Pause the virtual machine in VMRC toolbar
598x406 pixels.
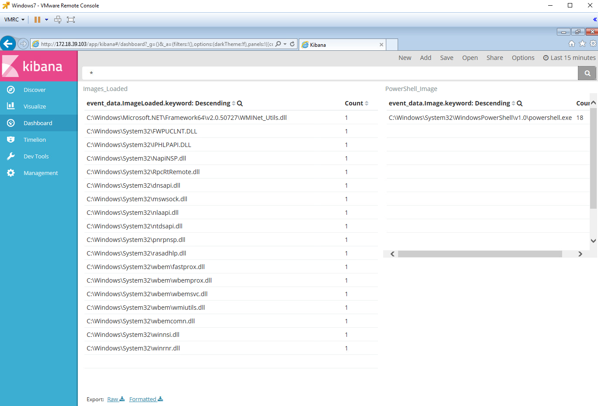click(x=37, y=20)
